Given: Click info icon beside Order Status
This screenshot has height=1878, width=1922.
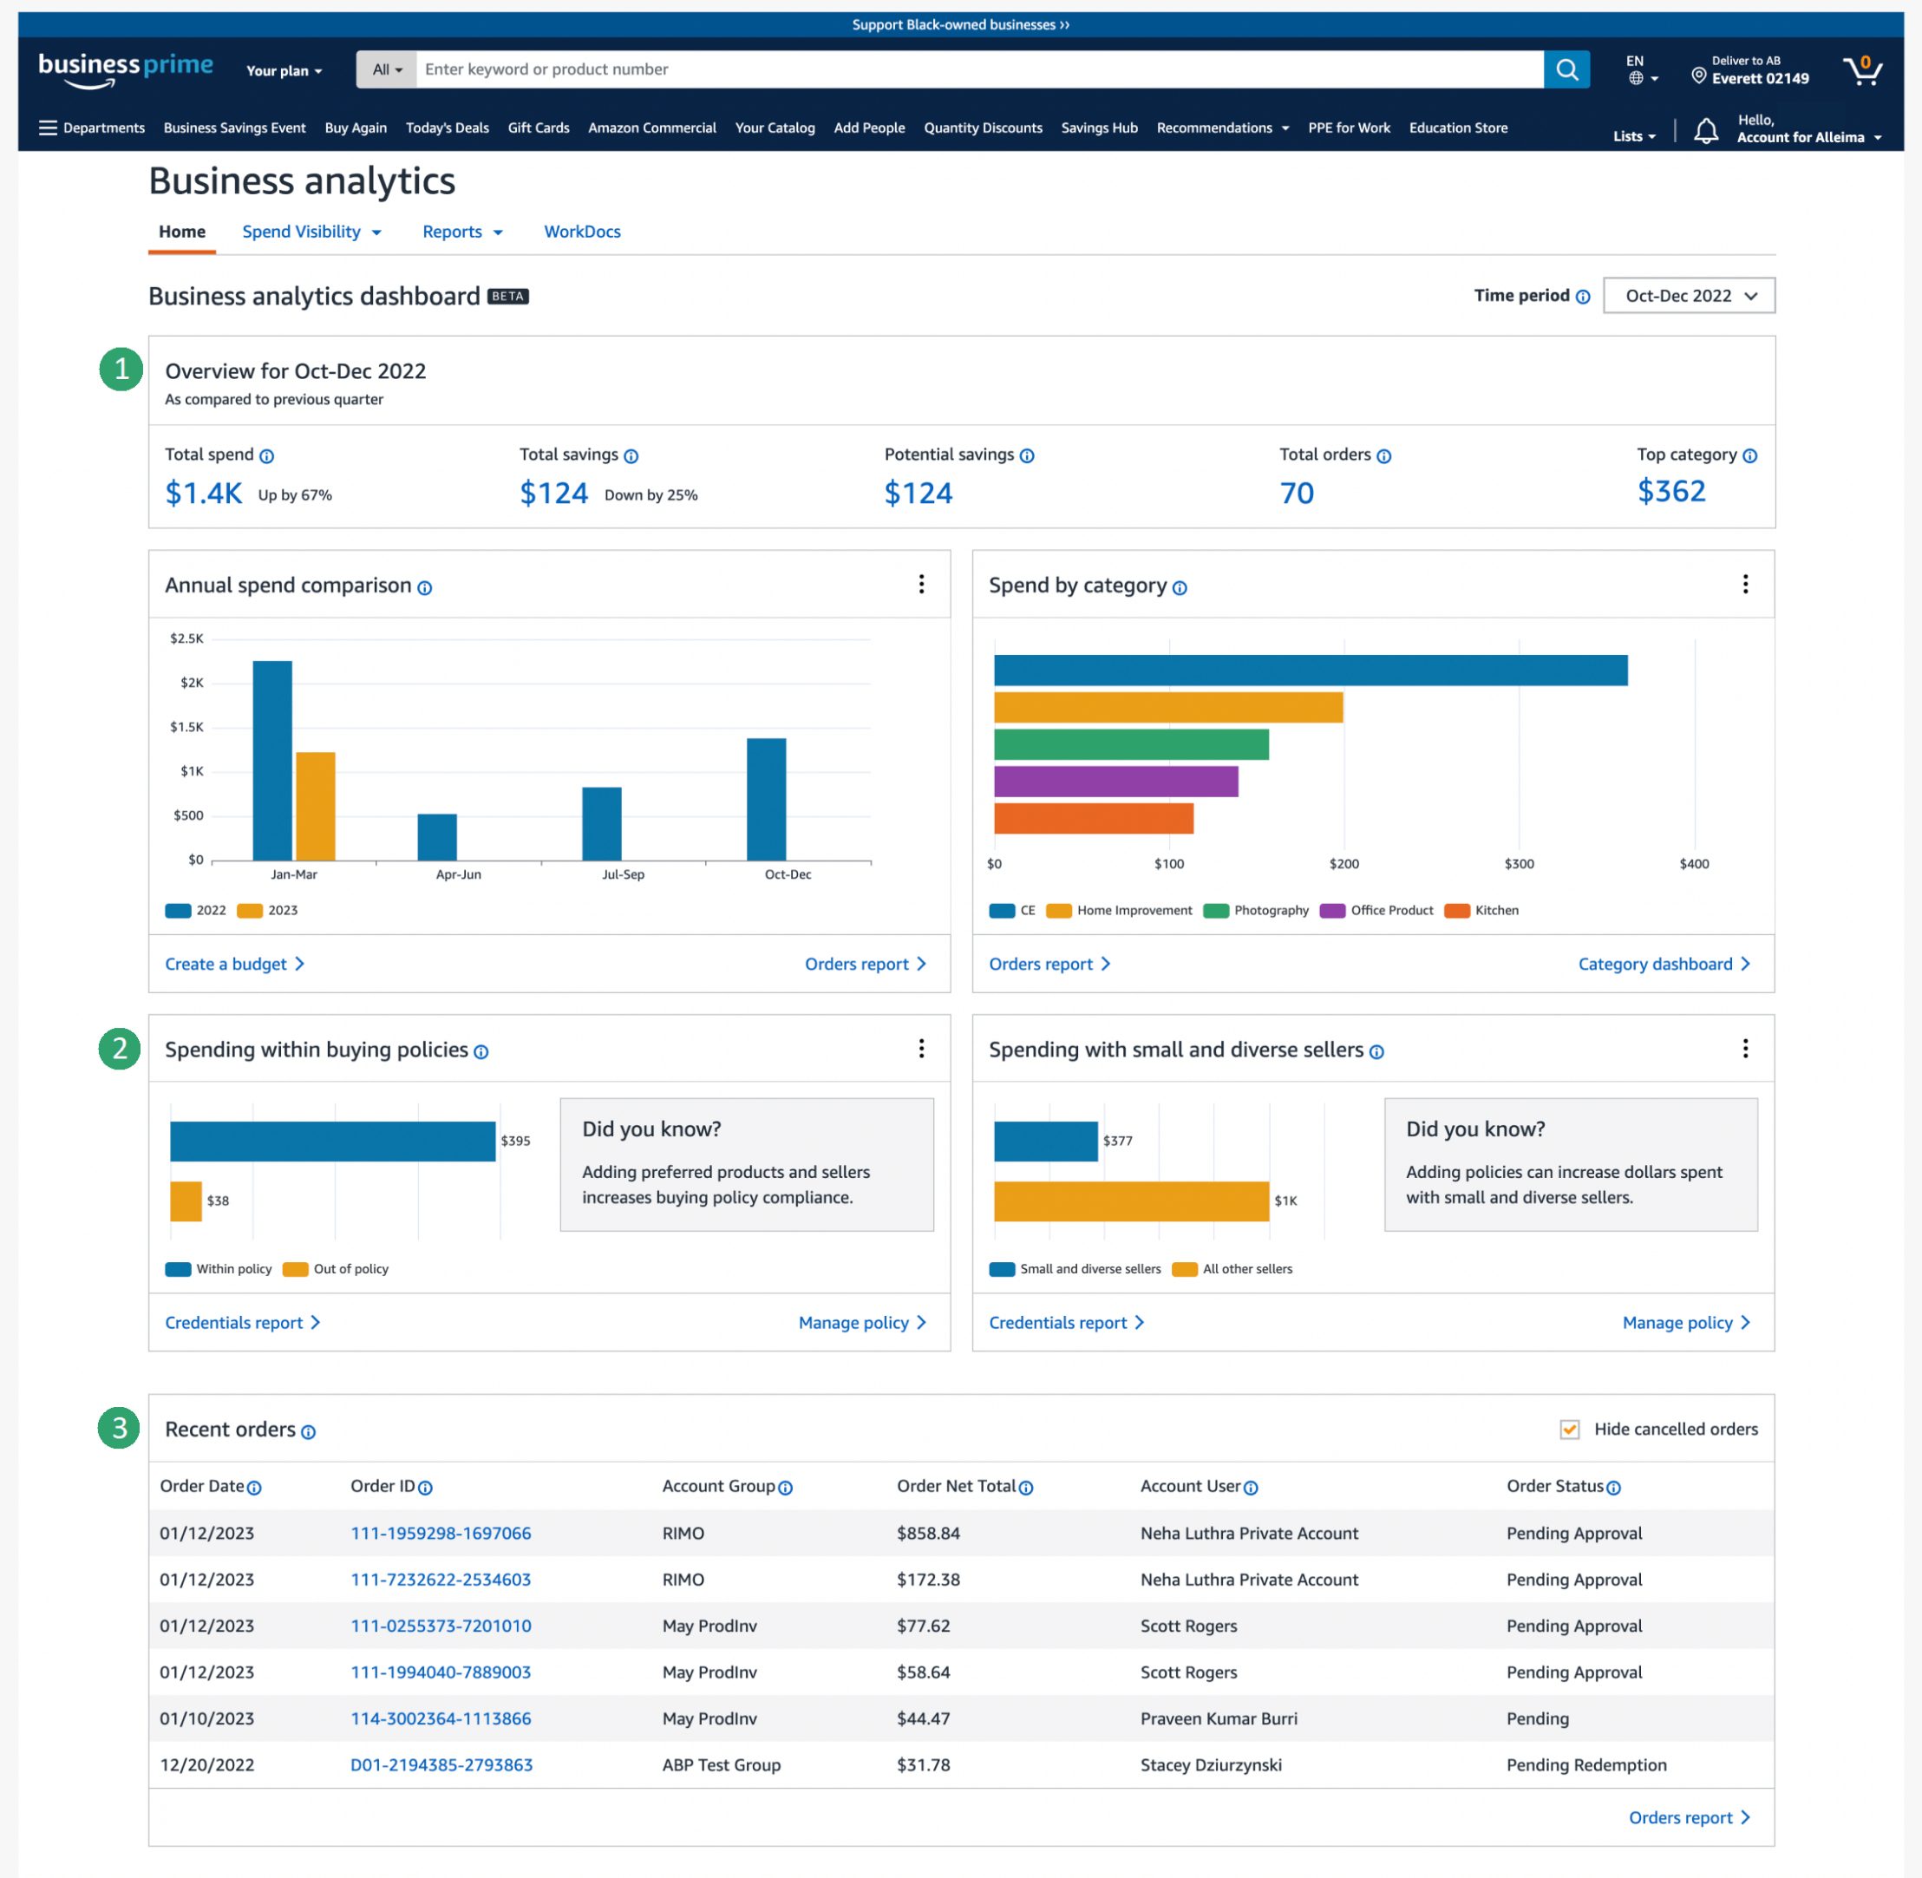Looking at the screenshot, I should 1613,1489.
